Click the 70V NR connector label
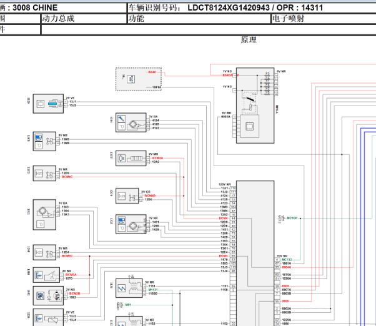 pyautogui.click(x=282, y=256)
